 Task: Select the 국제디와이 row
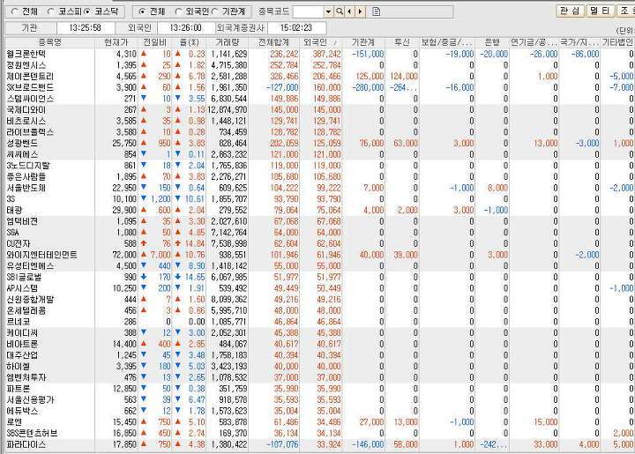[320, 110]
